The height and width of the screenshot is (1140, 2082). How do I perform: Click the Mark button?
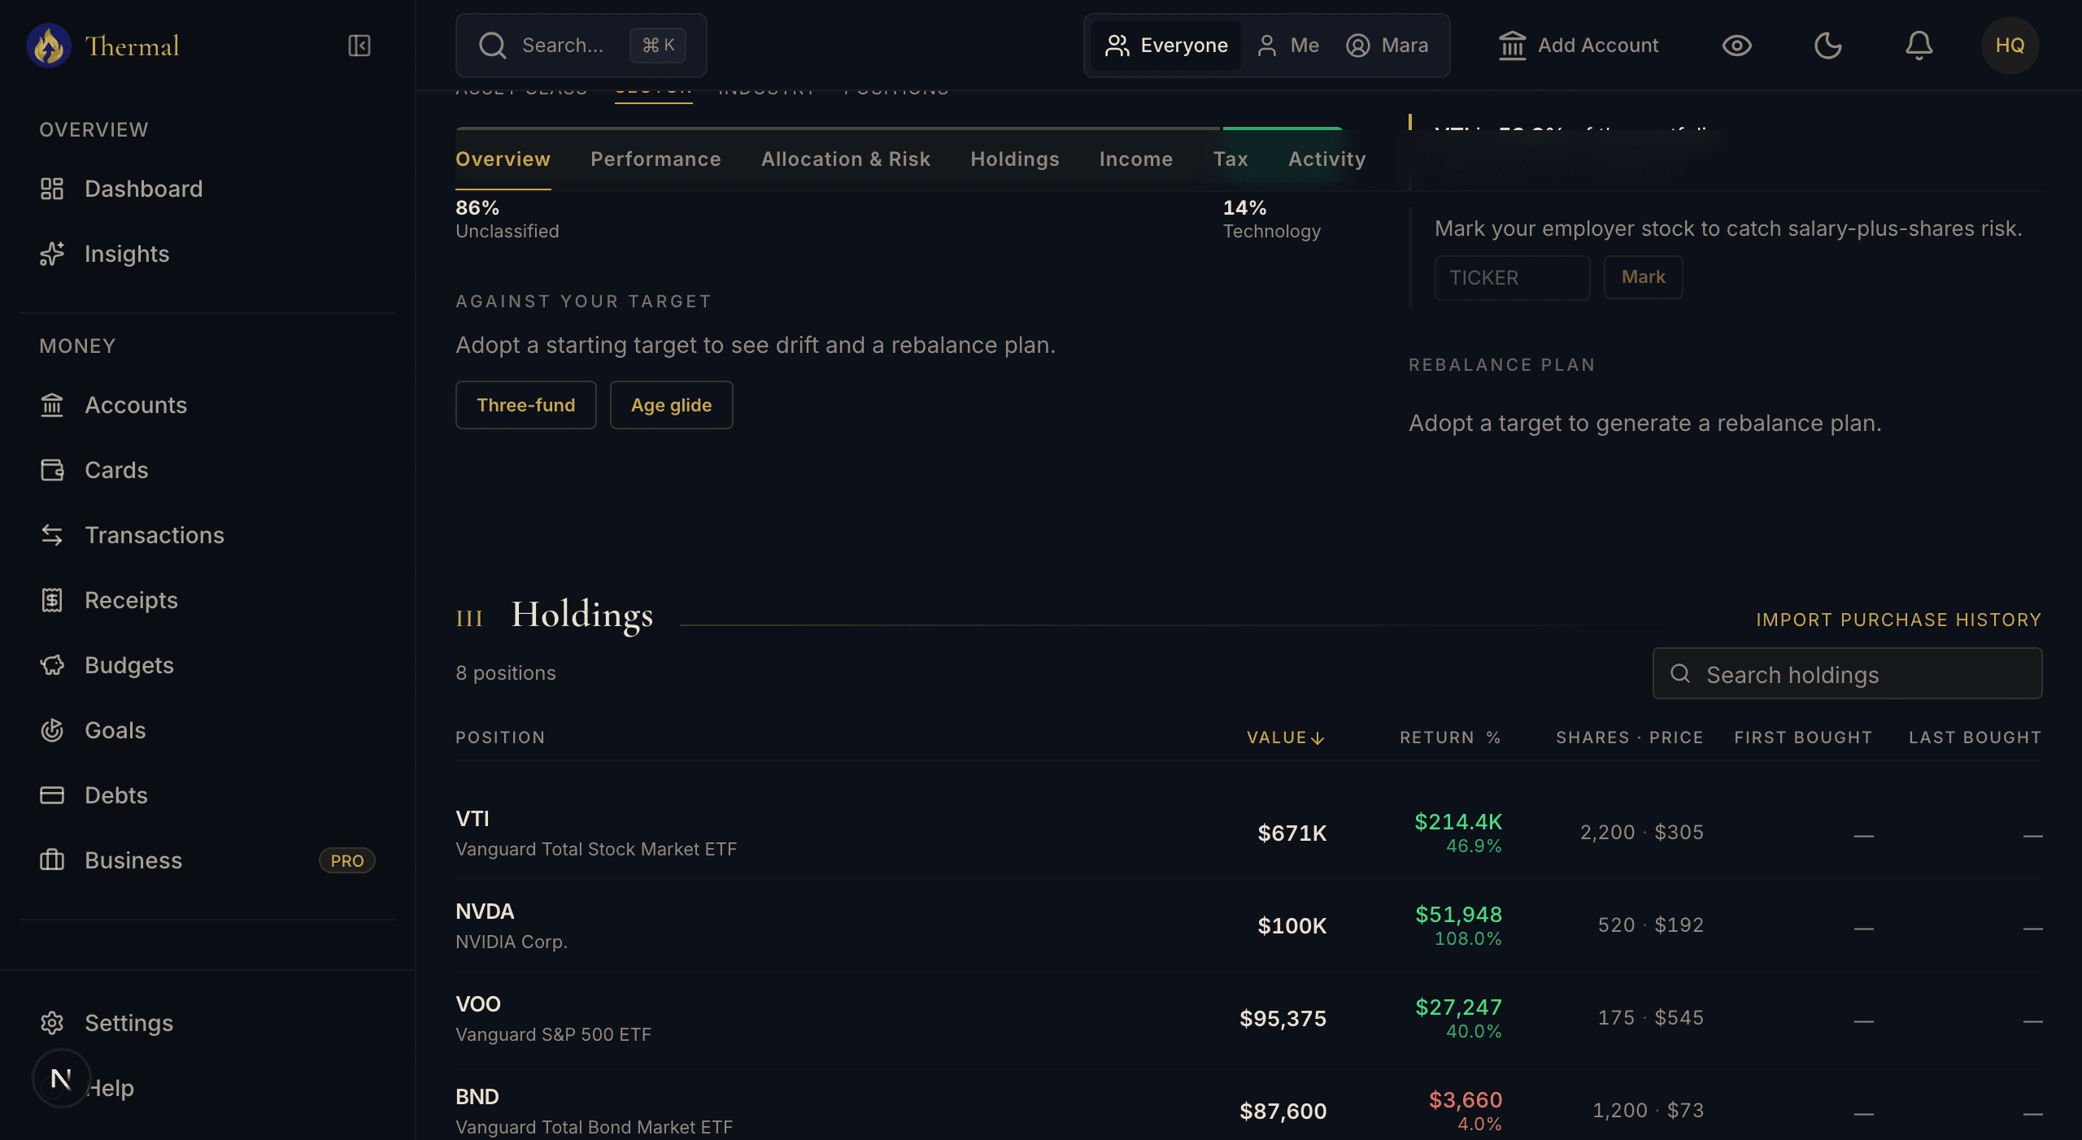pos(1643,277)
